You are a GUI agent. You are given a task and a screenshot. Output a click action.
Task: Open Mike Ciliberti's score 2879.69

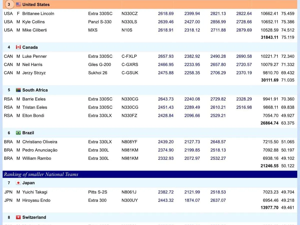click(244, 30)
